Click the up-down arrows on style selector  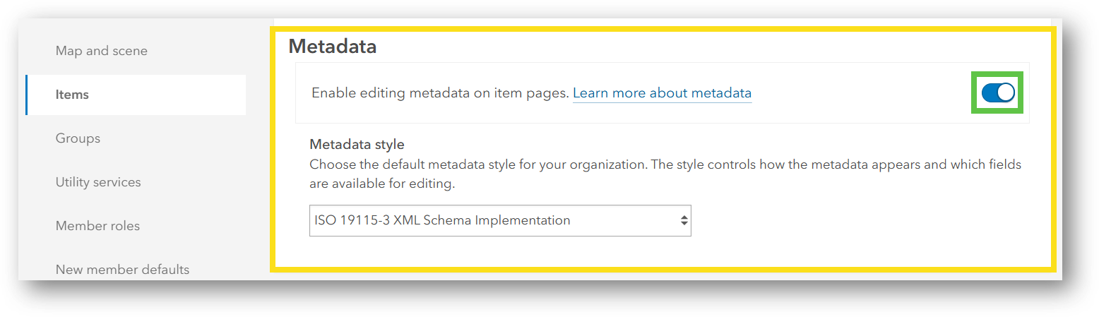684,220
